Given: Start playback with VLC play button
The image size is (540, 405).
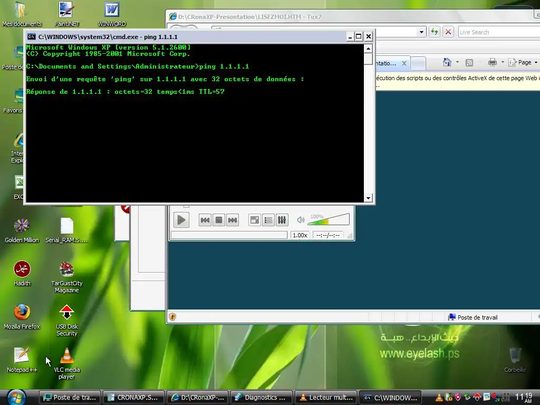Looking at the screenshot, I should tap(181, 220).
